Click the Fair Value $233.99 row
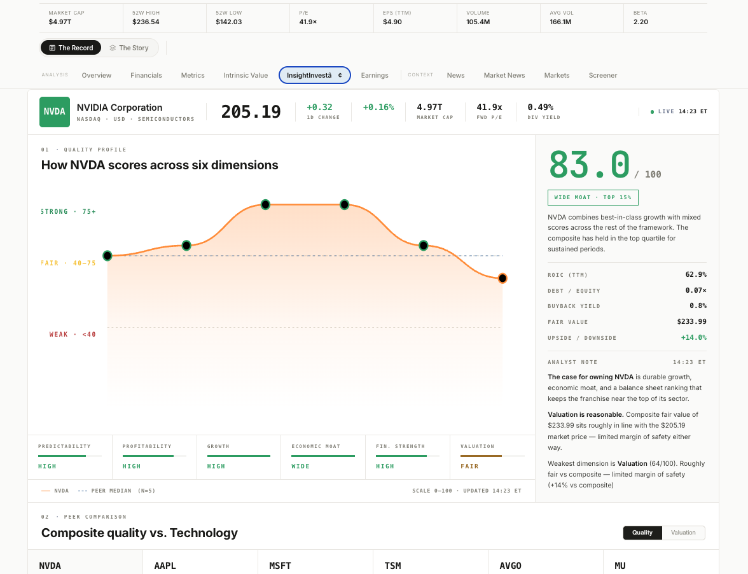This screenshot has width=748, height=574. click(627, 321)
